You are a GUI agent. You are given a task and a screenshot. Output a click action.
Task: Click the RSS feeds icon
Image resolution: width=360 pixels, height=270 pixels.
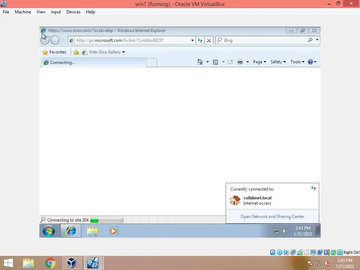[216, 62]
